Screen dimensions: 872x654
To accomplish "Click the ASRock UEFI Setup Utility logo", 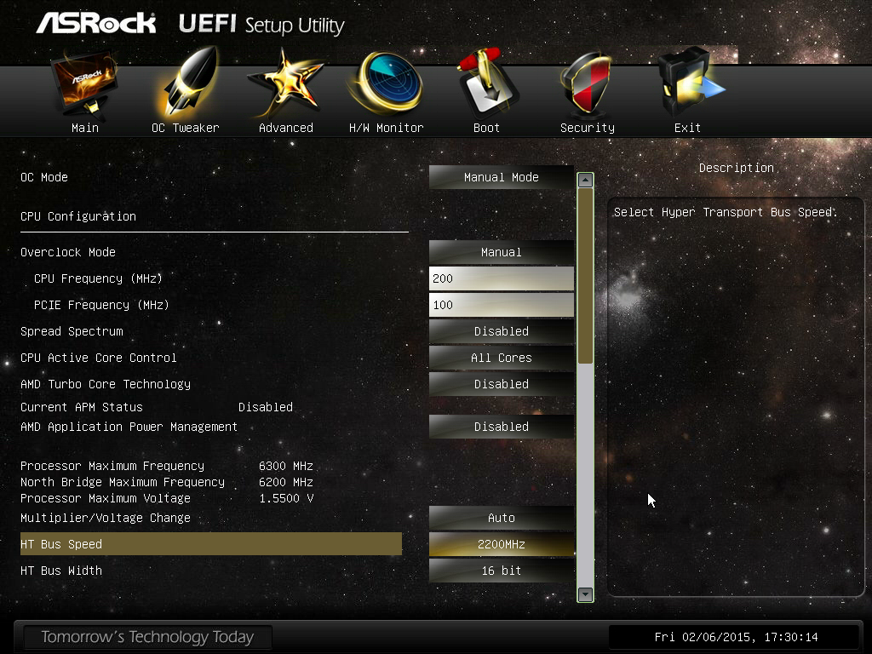I will 190,24.
